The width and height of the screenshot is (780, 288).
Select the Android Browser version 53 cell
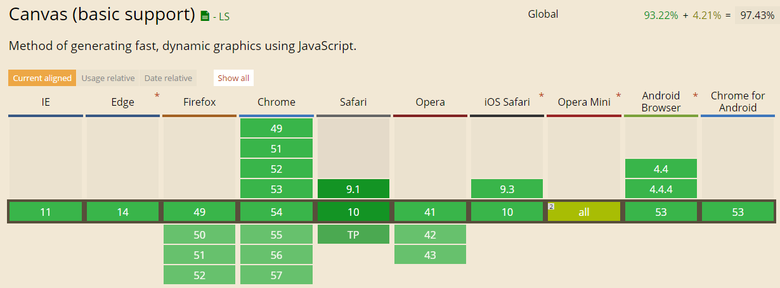pos(661,212)
